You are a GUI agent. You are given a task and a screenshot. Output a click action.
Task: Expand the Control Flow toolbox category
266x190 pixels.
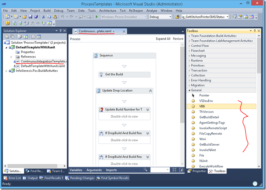[189, 46]
